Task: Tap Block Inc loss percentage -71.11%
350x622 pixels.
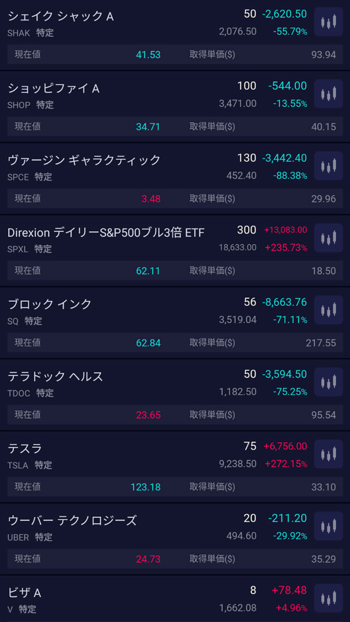Action: (290, 319)
